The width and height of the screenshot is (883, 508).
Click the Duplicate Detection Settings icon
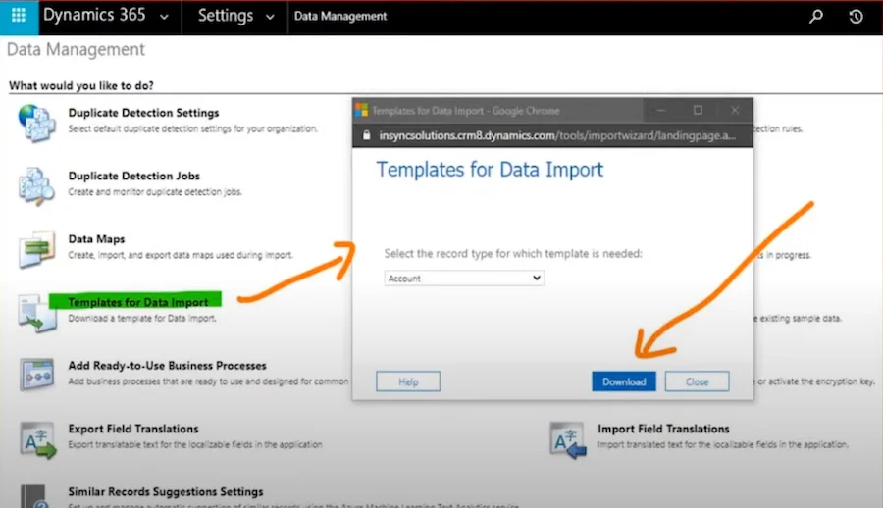pos(36,124)
